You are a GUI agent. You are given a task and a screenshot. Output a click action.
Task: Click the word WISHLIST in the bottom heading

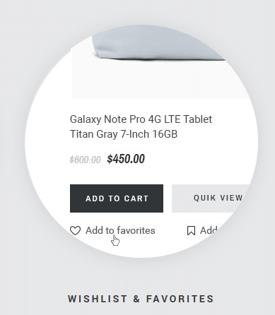[98, 299]
